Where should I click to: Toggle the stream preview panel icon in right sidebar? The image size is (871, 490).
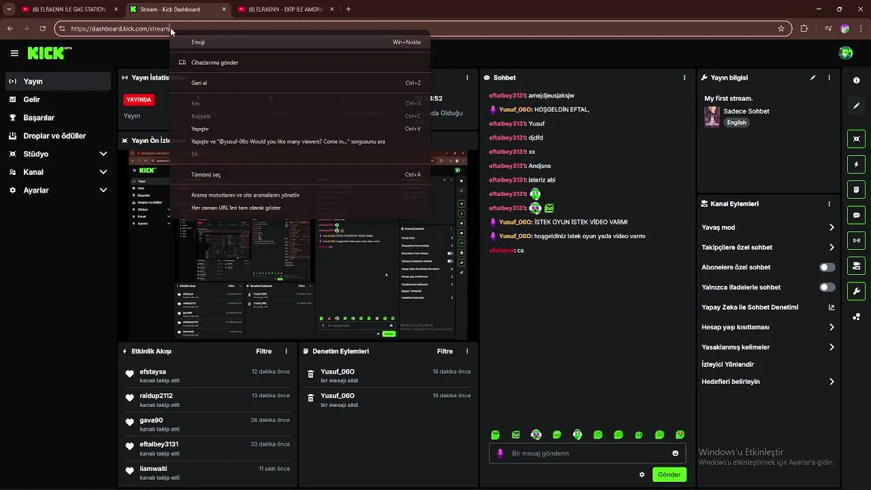tap(856, 139)
